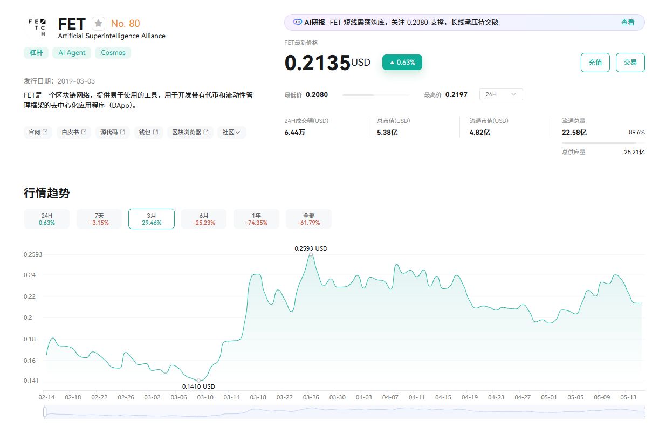This screenshot has width=666, height=442.
Task: Open the 白皮书 external link
Action: [74, 132]
